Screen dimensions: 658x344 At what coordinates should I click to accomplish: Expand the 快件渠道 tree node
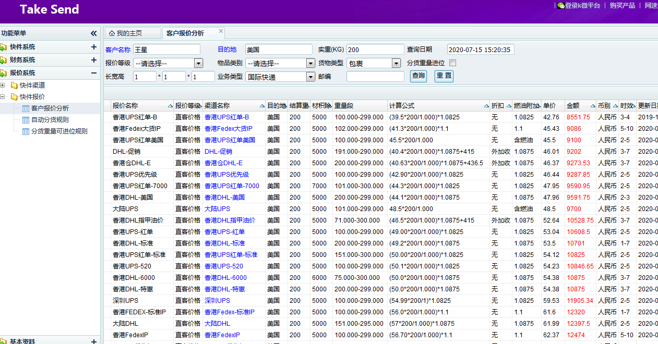(x=3, y=85)
